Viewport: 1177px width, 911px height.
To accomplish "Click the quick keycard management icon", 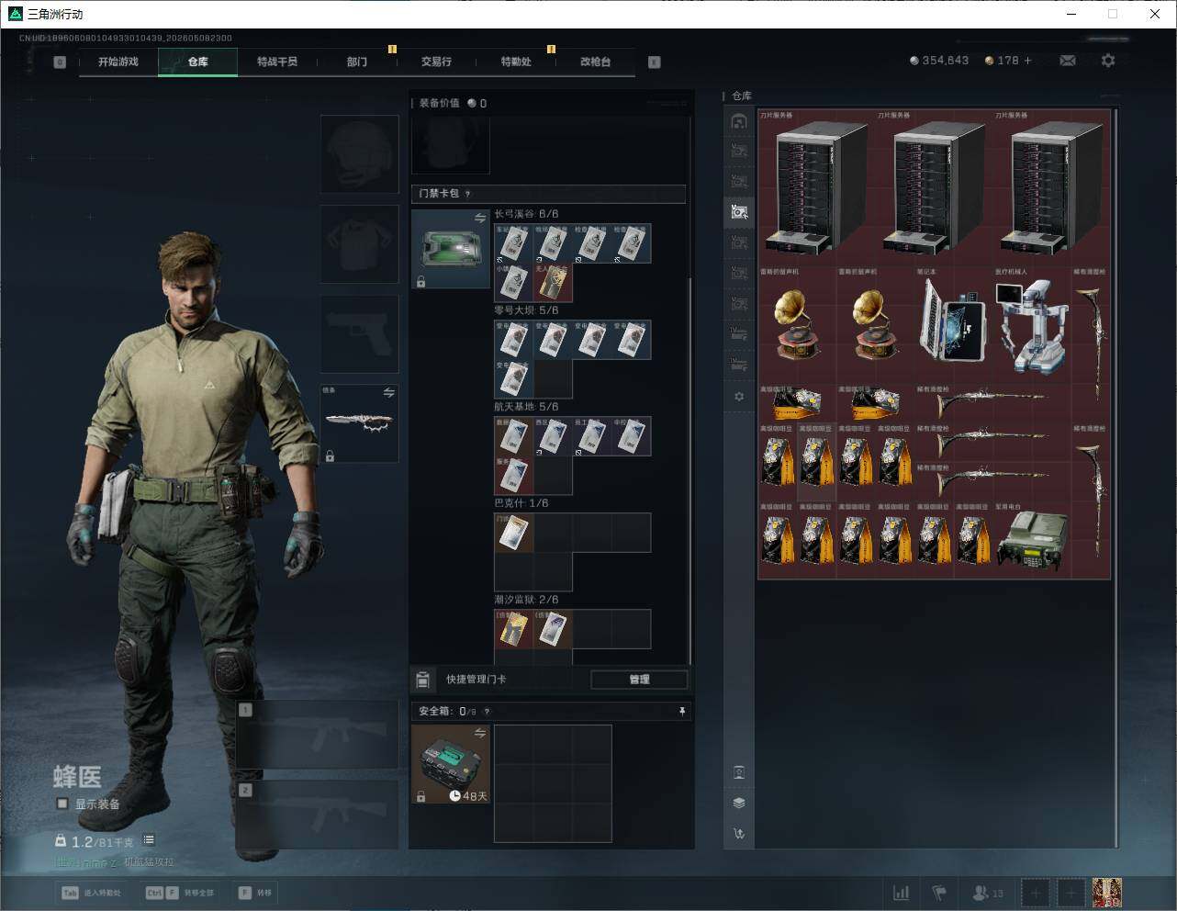I will point(423,680).
